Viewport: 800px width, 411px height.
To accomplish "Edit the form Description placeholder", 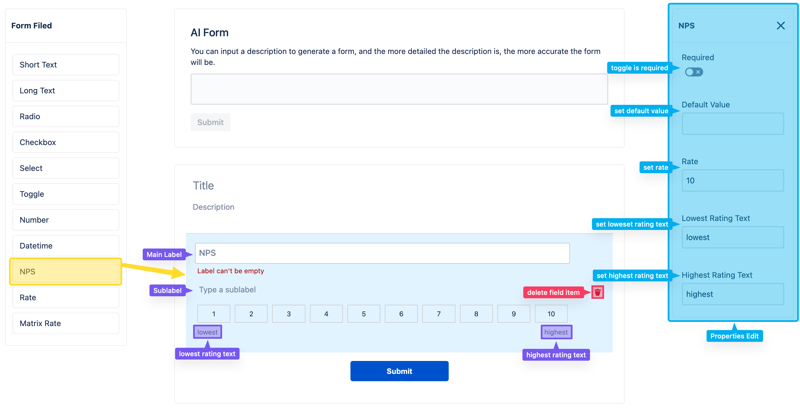I will (x=213, y=207).
